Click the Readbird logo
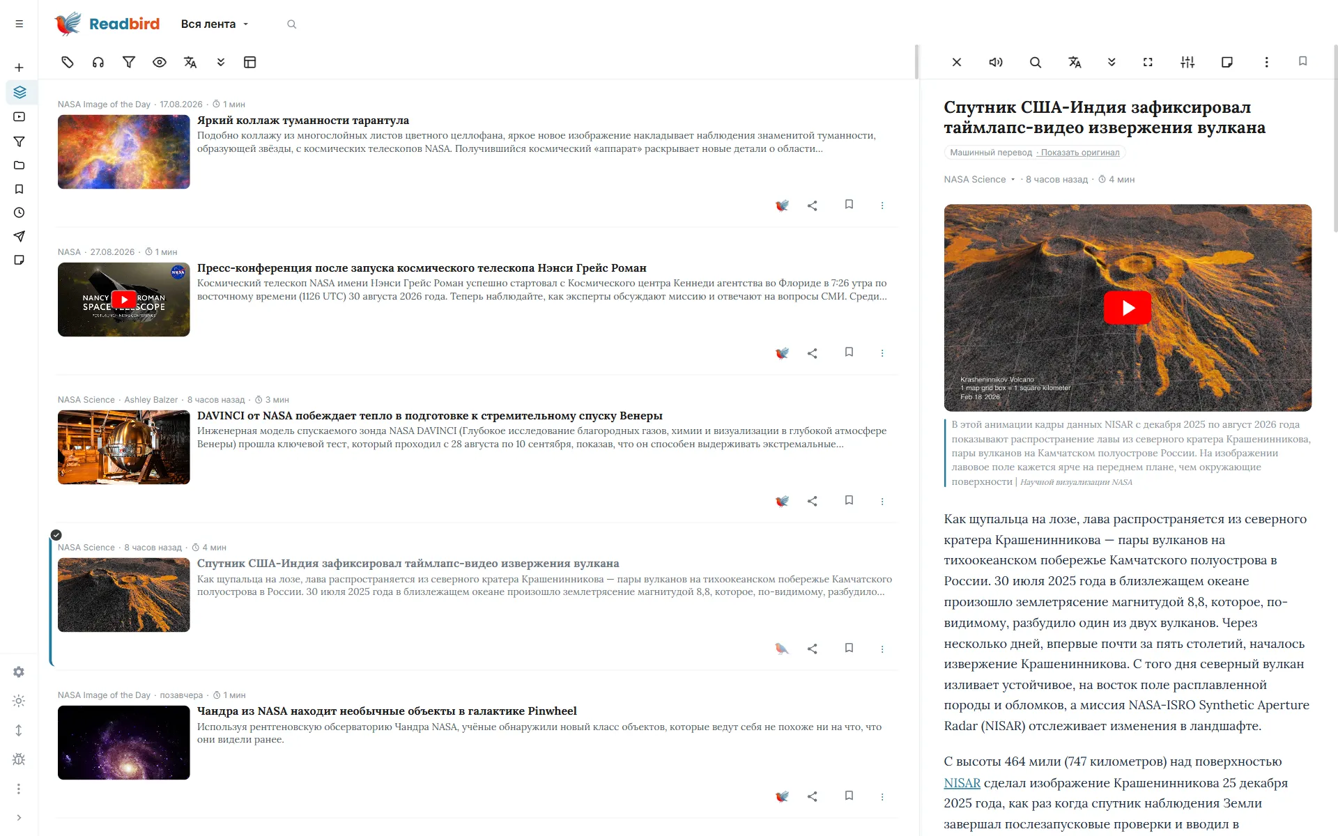Screen dimensions: 1338x836 click(x=107, y=24)
